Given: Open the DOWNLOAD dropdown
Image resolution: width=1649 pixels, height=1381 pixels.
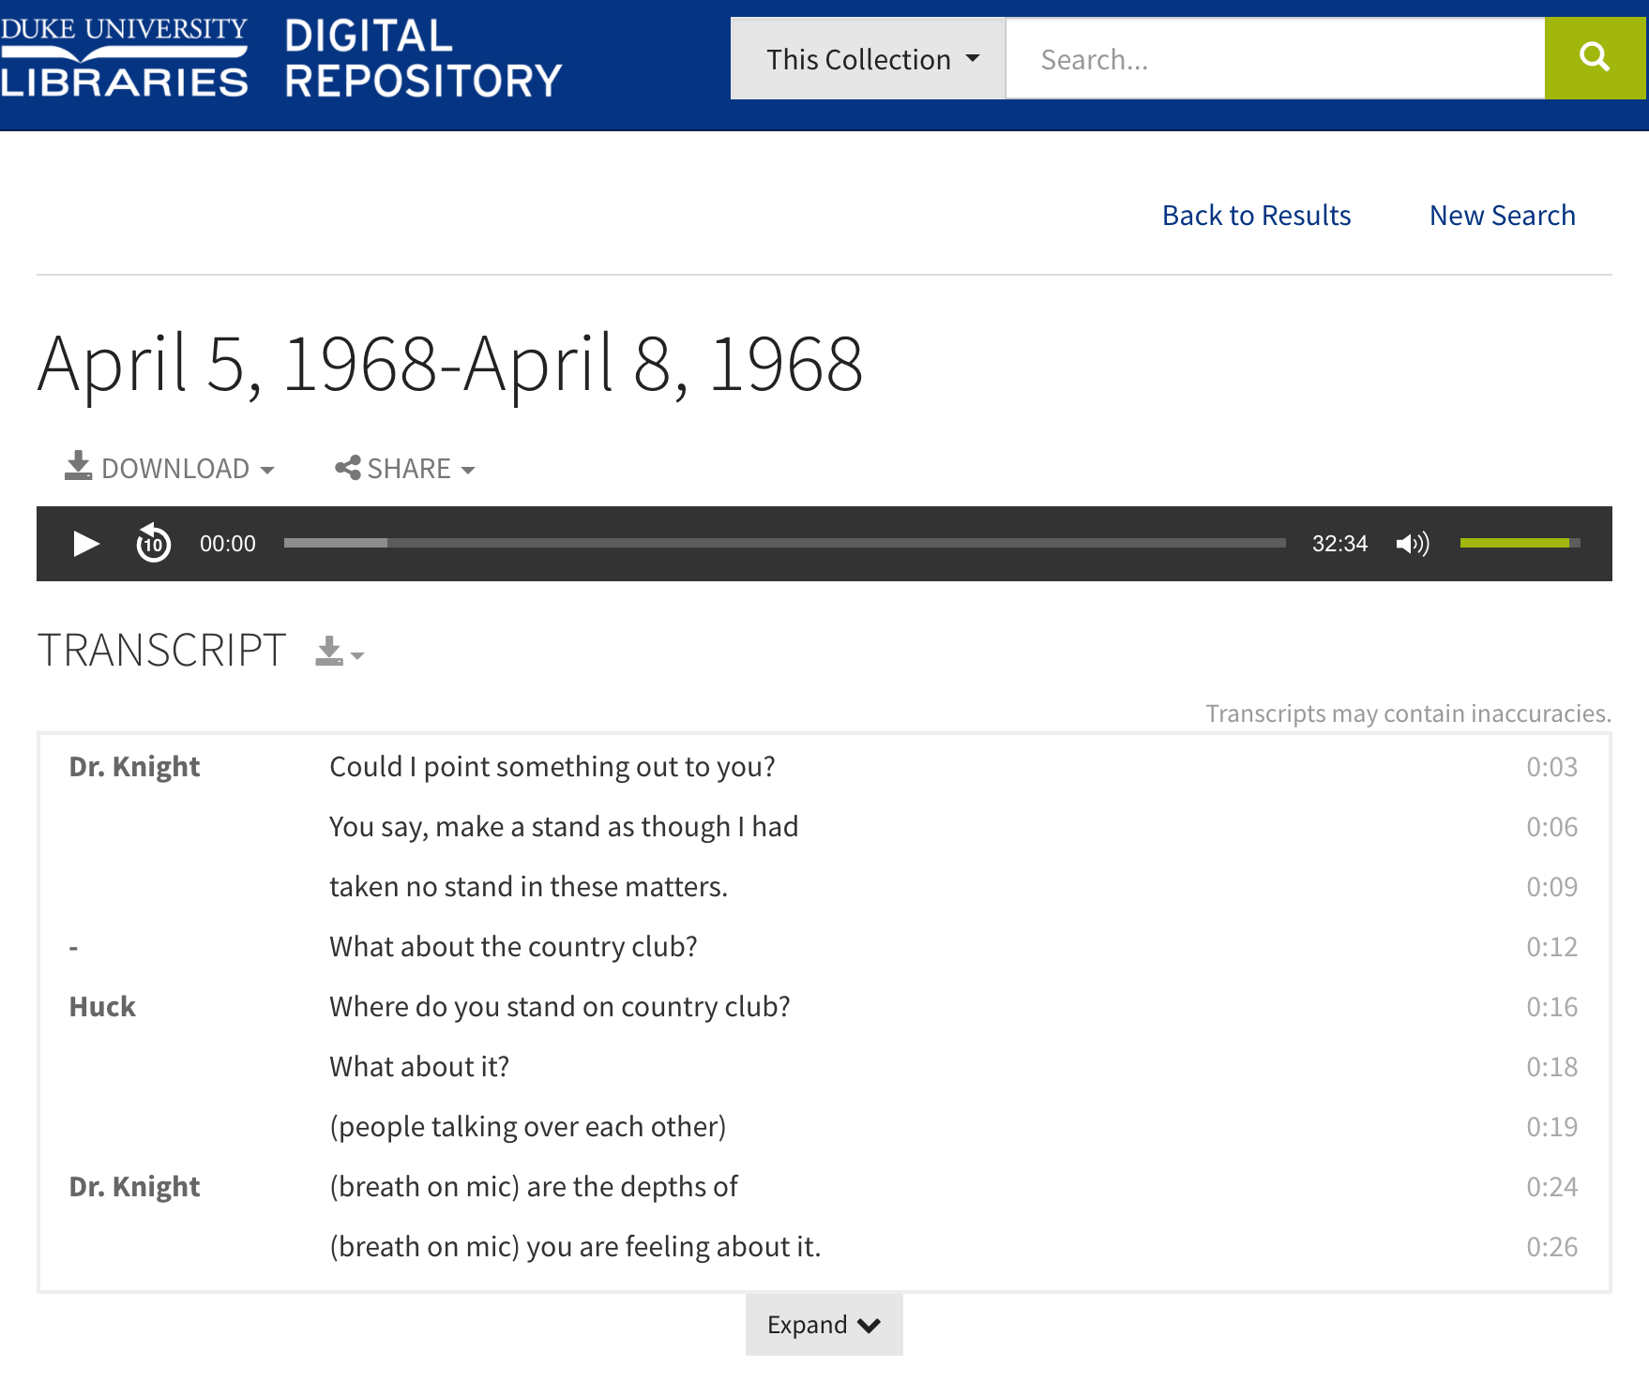Looking at the screenshot, I should [x=170, y=467].
